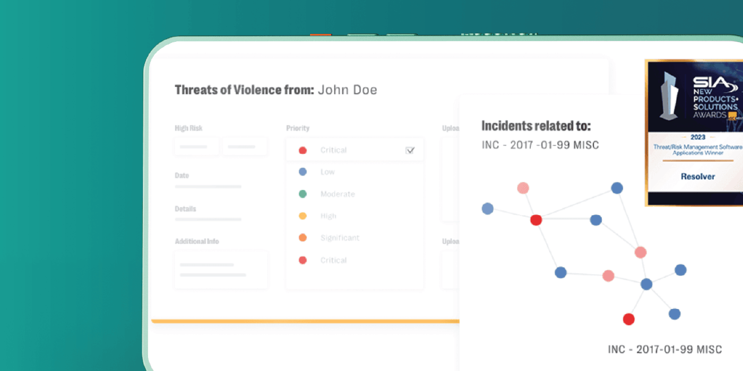The image size is (743, 371).
Task: Click inside the Additional Info text box
Action: (221, 270)
